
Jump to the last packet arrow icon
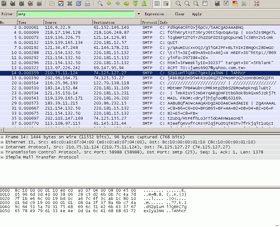tap(144, 4)
